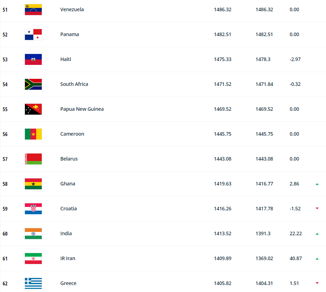This screenshot has height=292, width=326.
Task: Open the India team link
Action: pyautogui.click(x=66, y=233)
